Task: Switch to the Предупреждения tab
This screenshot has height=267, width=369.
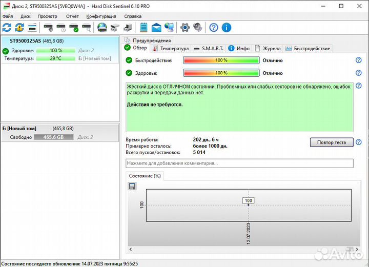Action: click(x=148, y=40)
